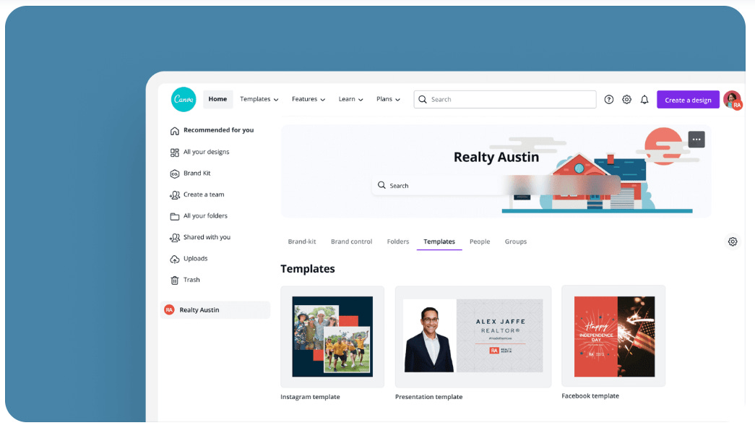Open the Presentation template thumbnail
Image resolution: width=755 pixels, height=441 pixels.
[x=473, y=336]
